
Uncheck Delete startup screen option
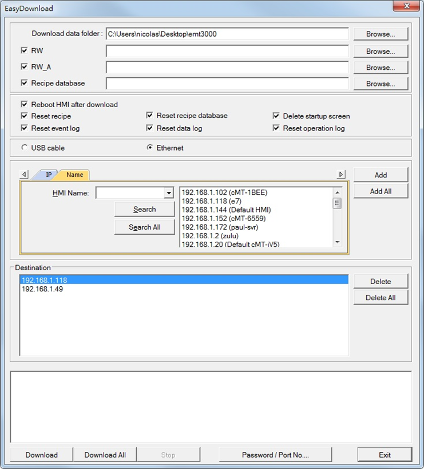tap(276, 116)
